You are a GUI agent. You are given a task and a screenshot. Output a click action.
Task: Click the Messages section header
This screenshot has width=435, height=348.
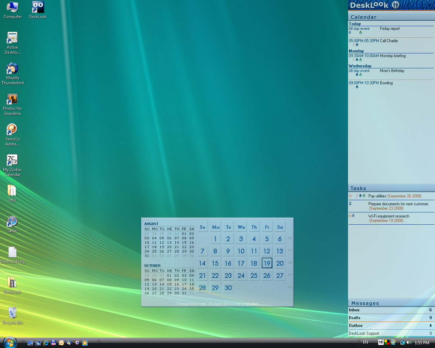pyautogui.click(x=391, y=303)
